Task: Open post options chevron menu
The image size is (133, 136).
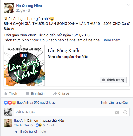Action: tap(128, 5)
